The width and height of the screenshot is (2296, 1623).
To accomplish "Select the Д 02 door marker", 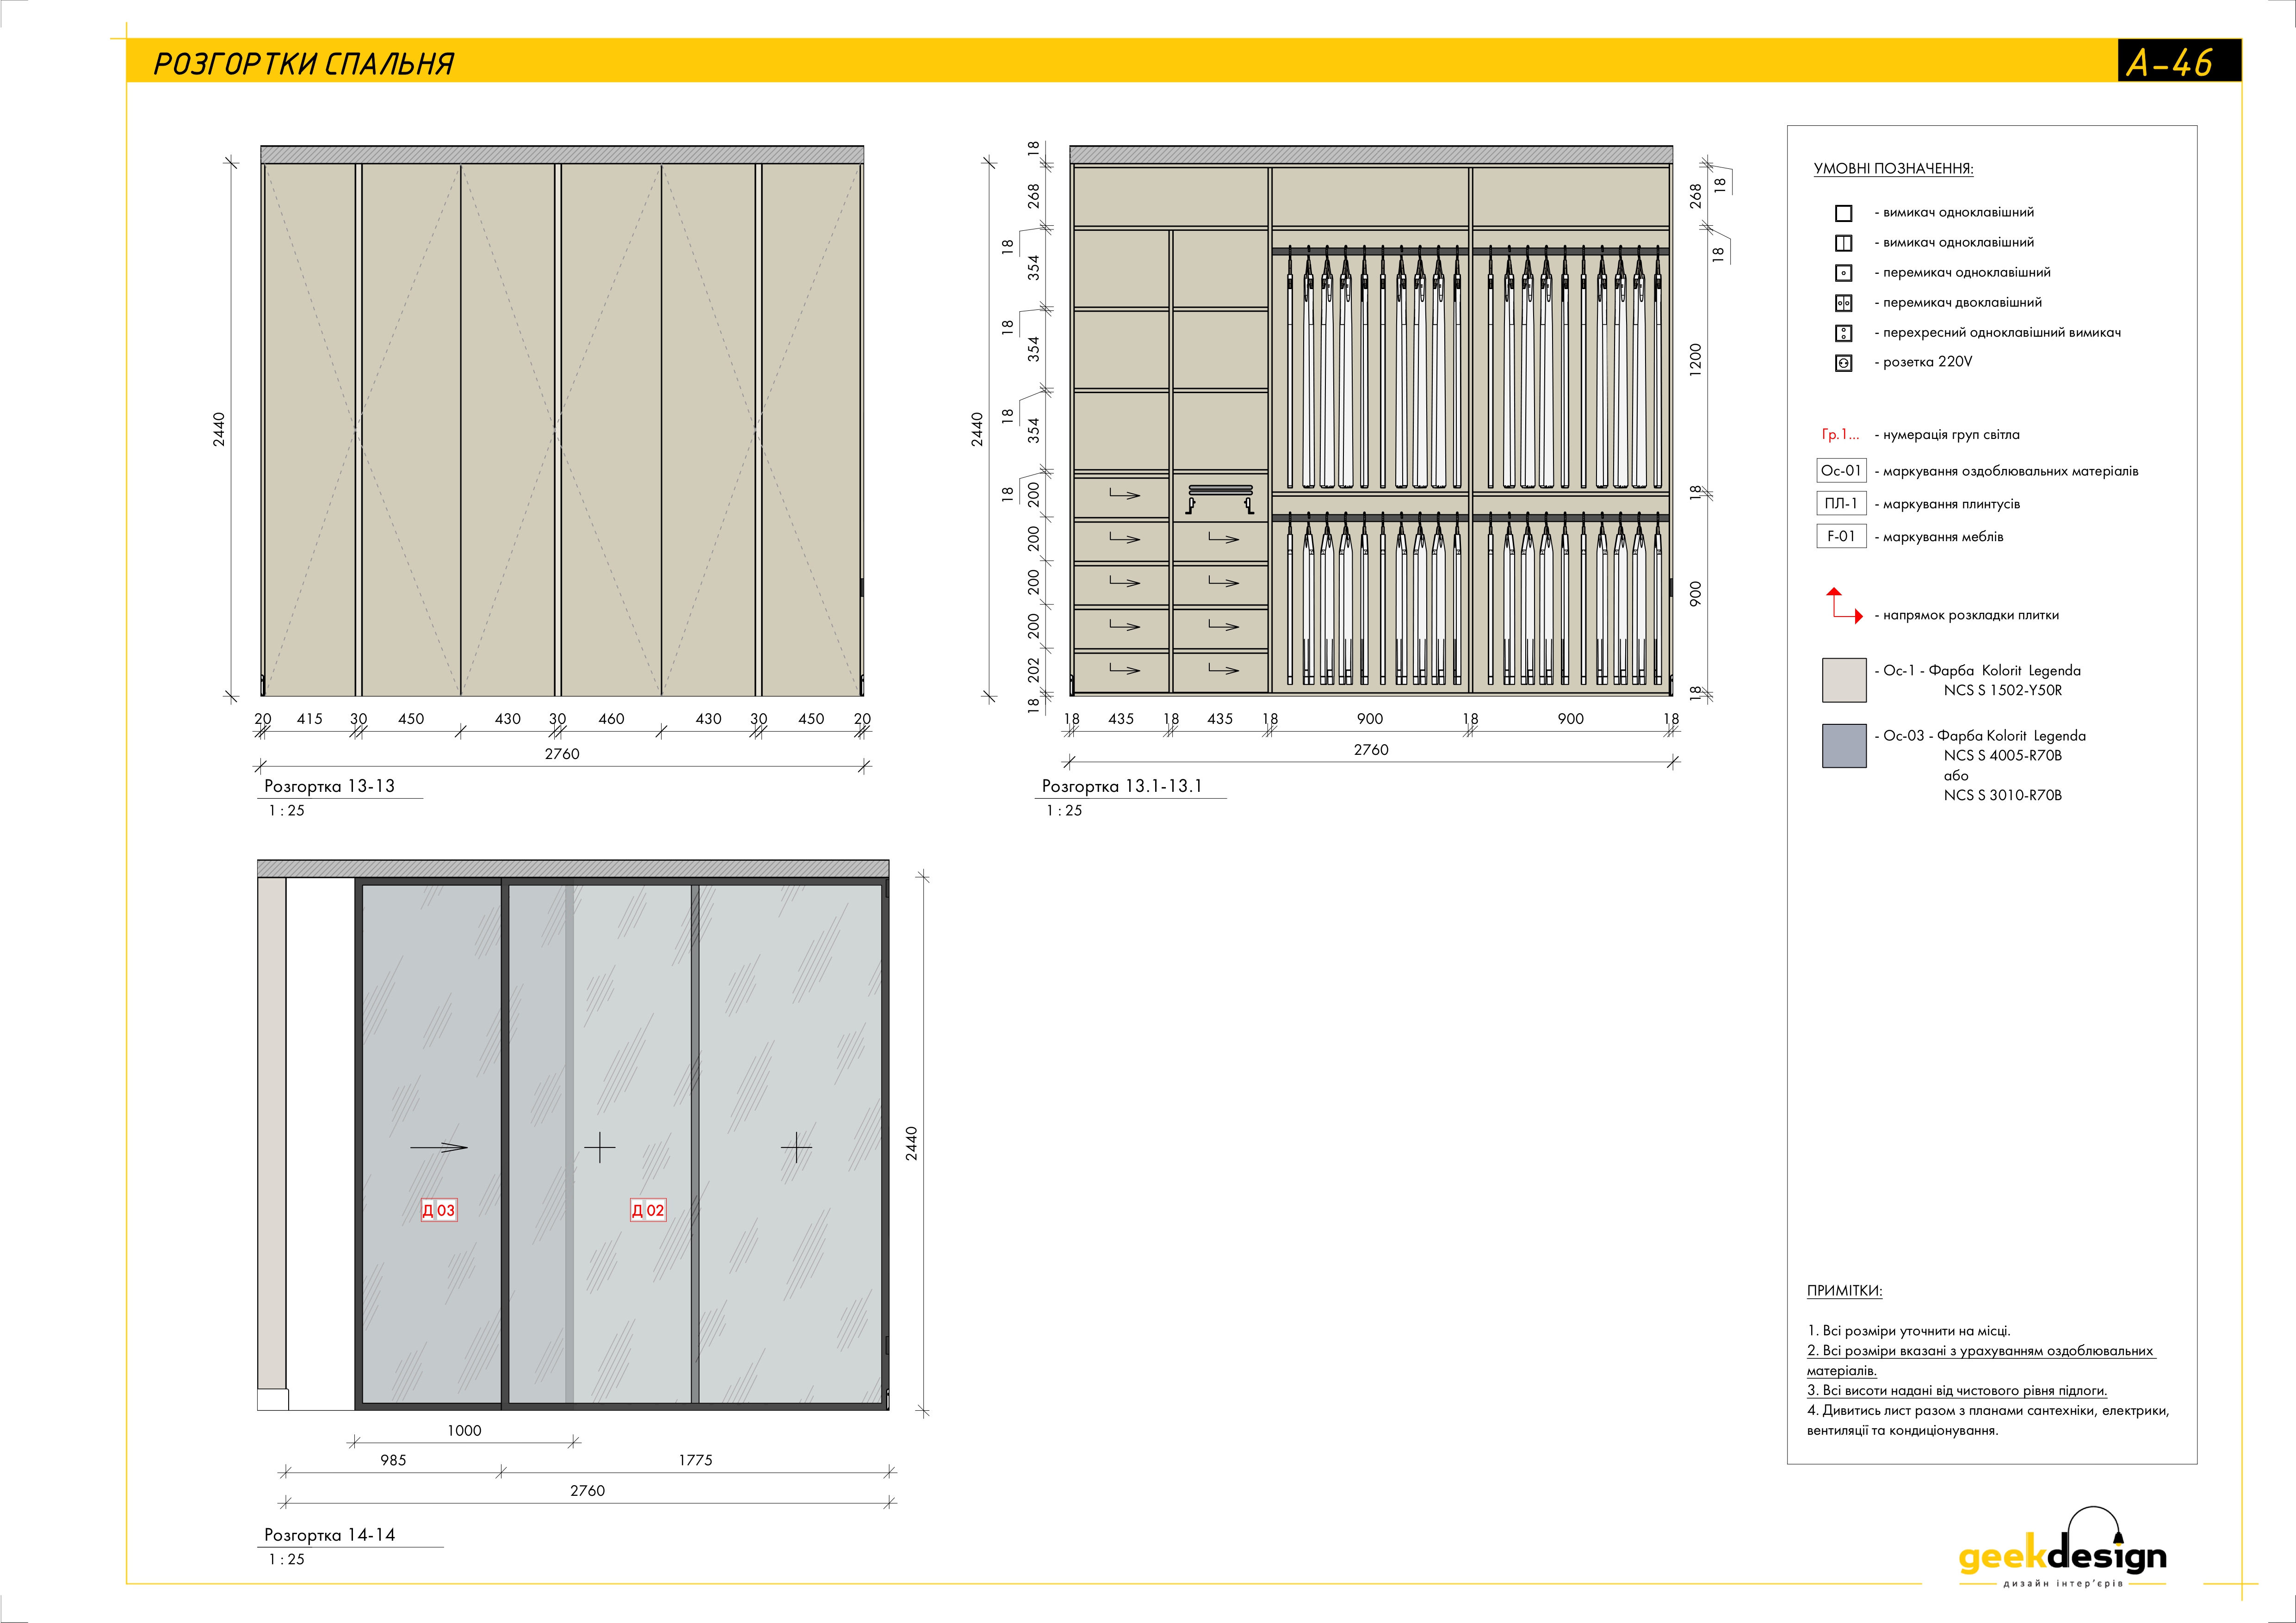I will click(x=648, y=1210).
